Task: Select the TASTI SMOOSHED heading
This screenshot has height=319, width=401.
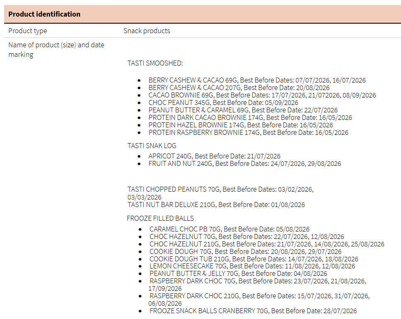Action: 155,63
